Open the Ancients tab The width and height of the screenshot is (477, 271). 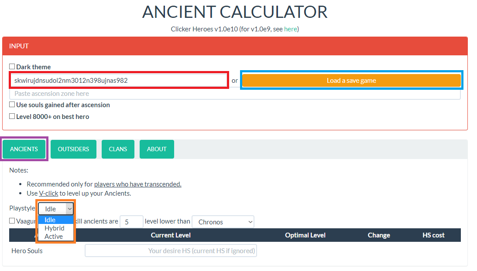click(24, 149)
